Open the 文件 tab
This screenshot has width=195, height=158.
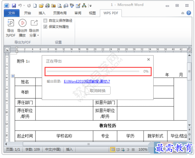12,13
